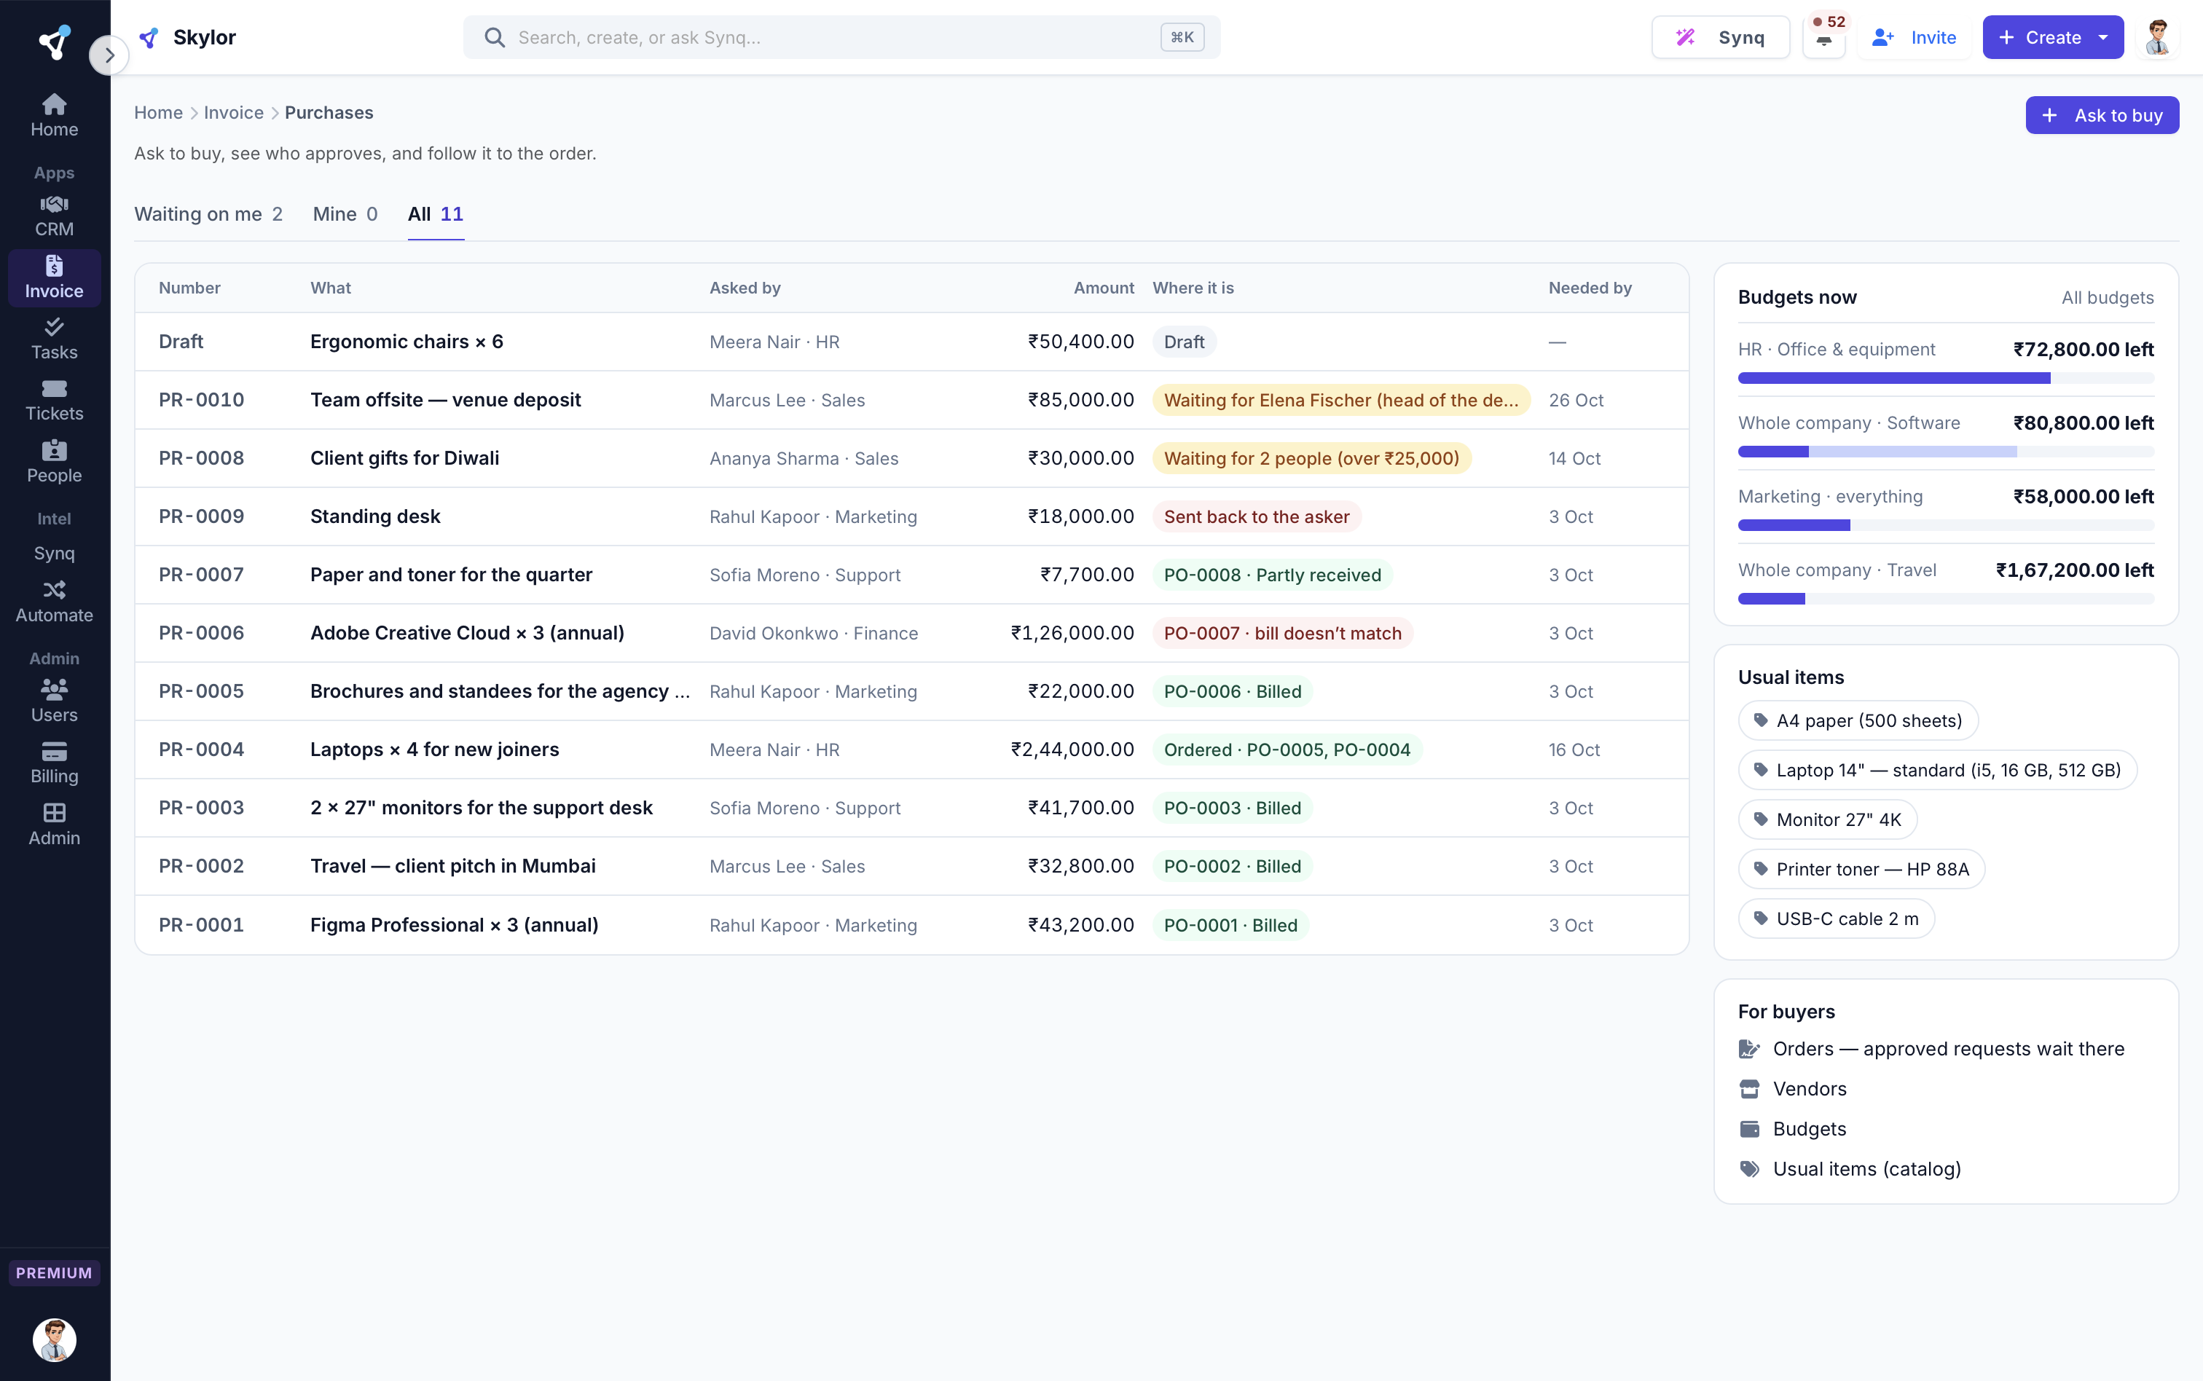
Task: Open Laptops × 4 for new joiners
Action: [x=911, y=750]
